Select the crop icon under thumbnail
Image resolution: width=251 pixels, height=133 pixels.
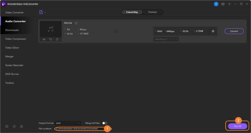(x=50, y=39)
